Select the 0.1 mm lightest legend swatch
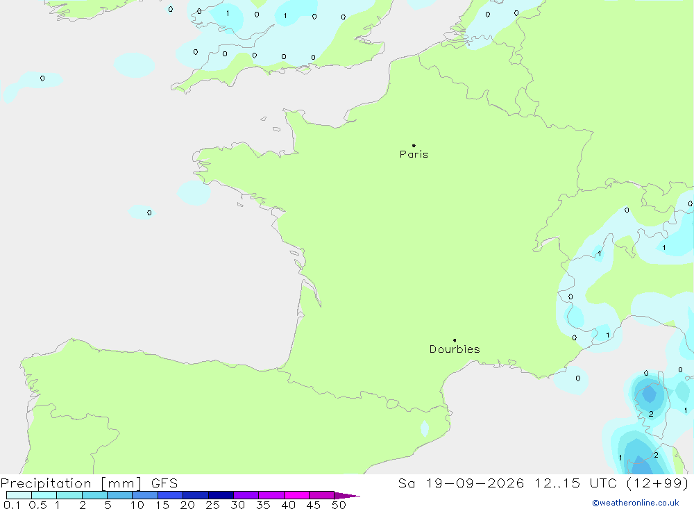Image resolution: width=694 pixels, height=509 pixels. 19,495
